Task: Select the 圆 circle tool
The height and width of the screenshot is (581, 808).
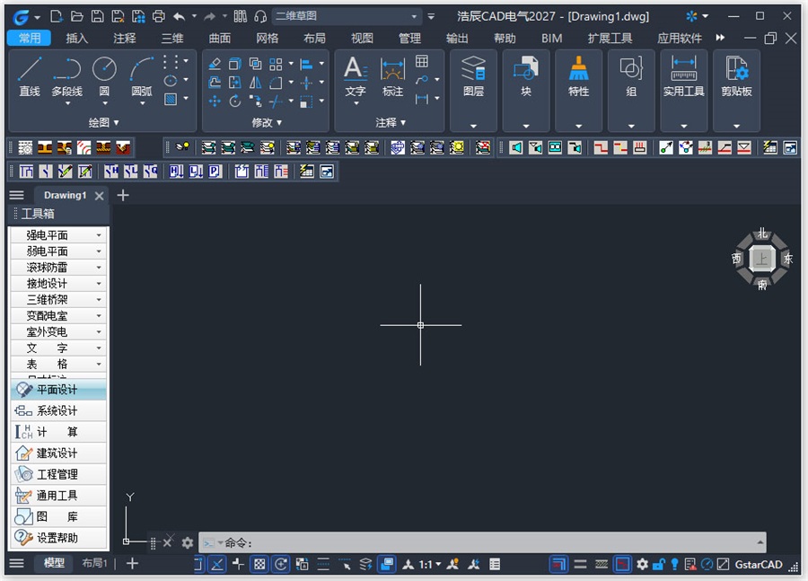Action: point(104,76)
